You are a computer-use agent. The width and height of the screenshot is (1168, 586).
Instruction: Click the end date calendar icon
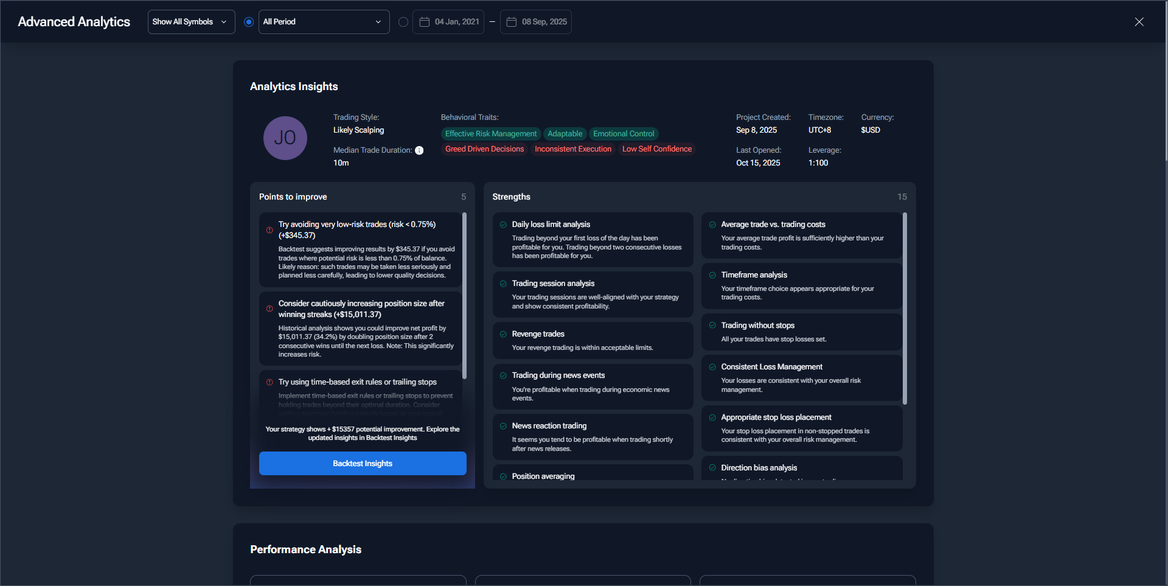pyautogui.click(x=512, y=22)
